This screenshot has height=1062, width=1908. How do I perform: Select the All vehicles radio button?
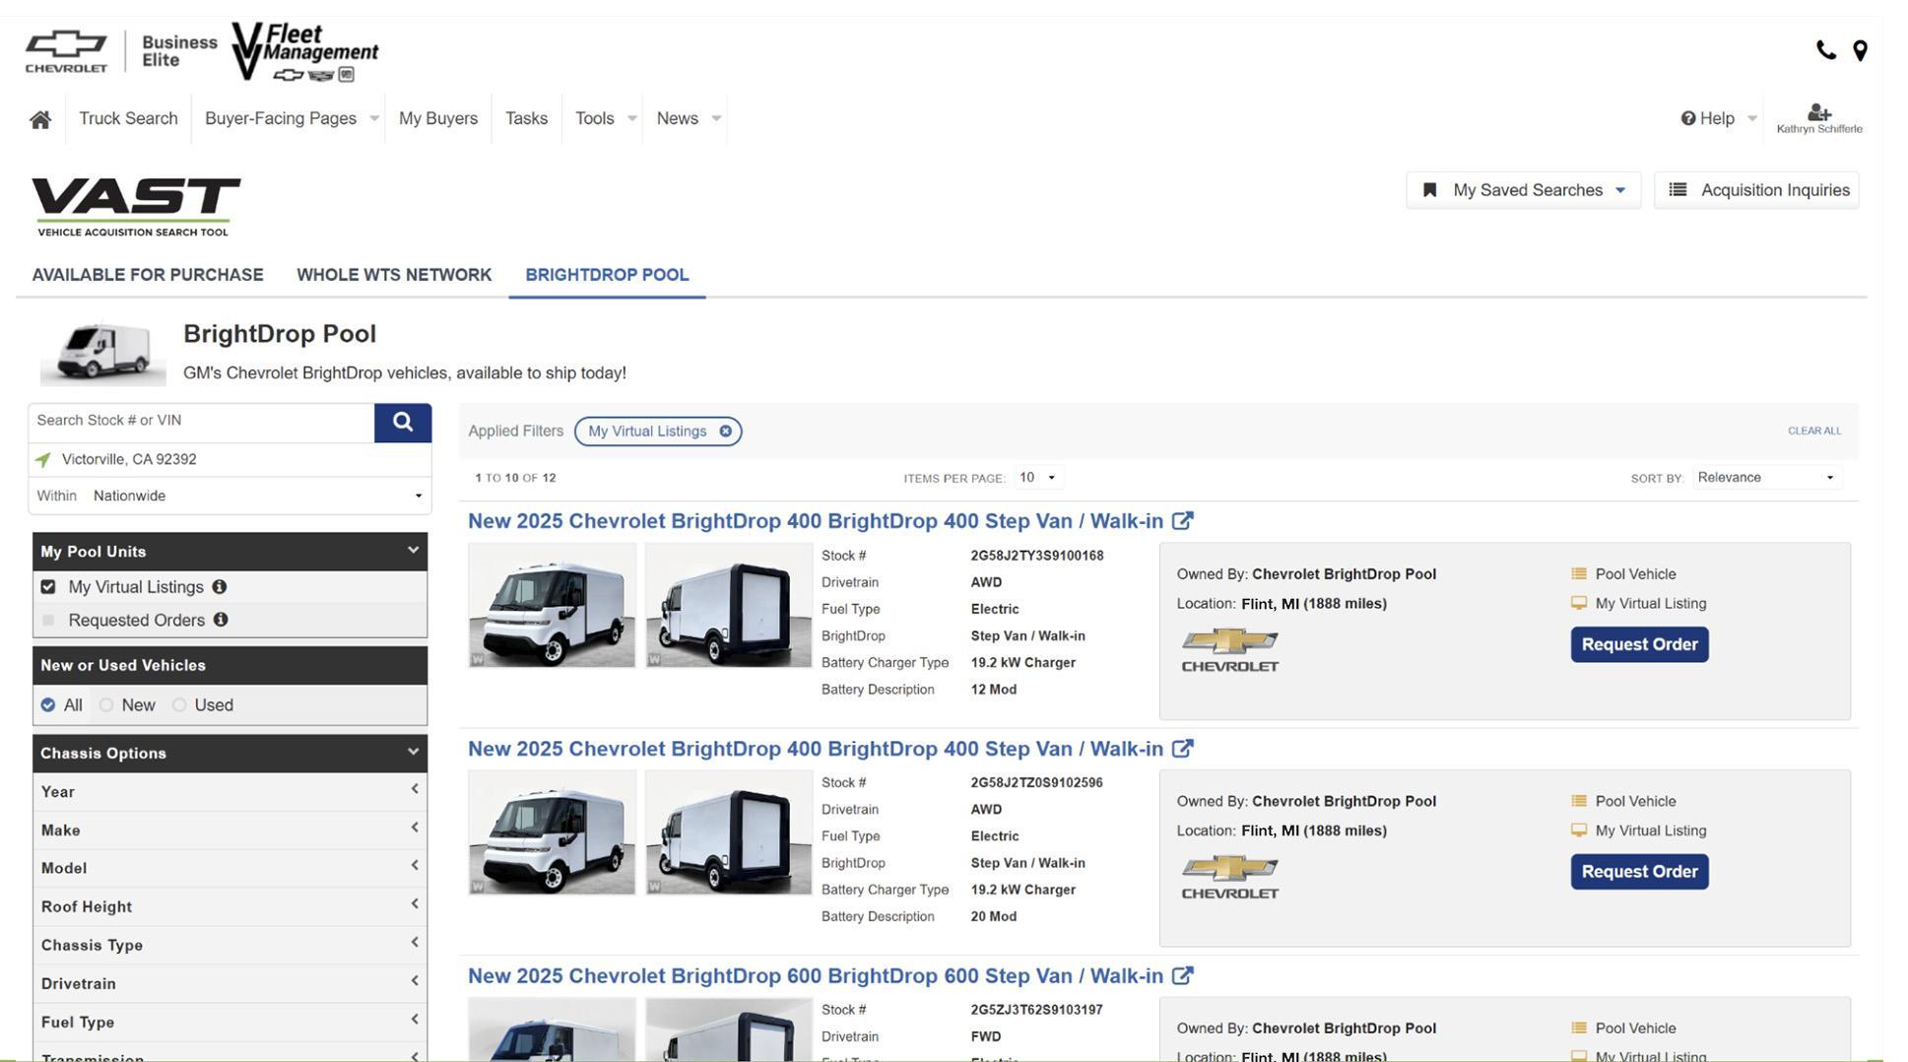(48, 705)
